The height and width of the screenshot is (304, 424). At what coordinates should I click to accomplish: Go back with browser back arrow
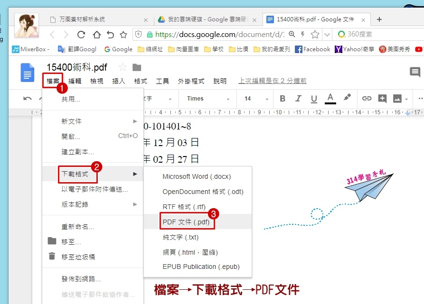(x=52, y=35)
